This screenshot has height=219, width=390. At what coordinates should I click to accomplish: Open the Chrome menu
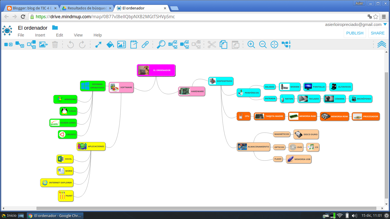(384, 17)
